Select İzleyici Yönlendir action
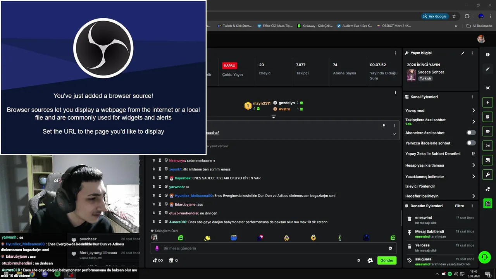 click(420, 186)
